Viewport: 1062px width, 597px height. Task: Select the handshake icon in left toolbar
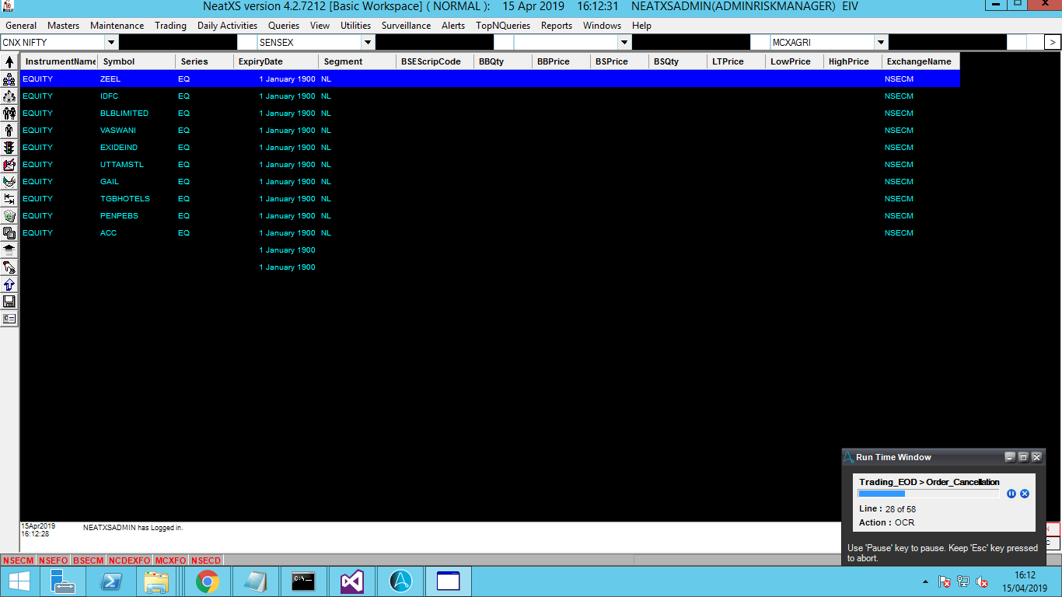(9, 182)
